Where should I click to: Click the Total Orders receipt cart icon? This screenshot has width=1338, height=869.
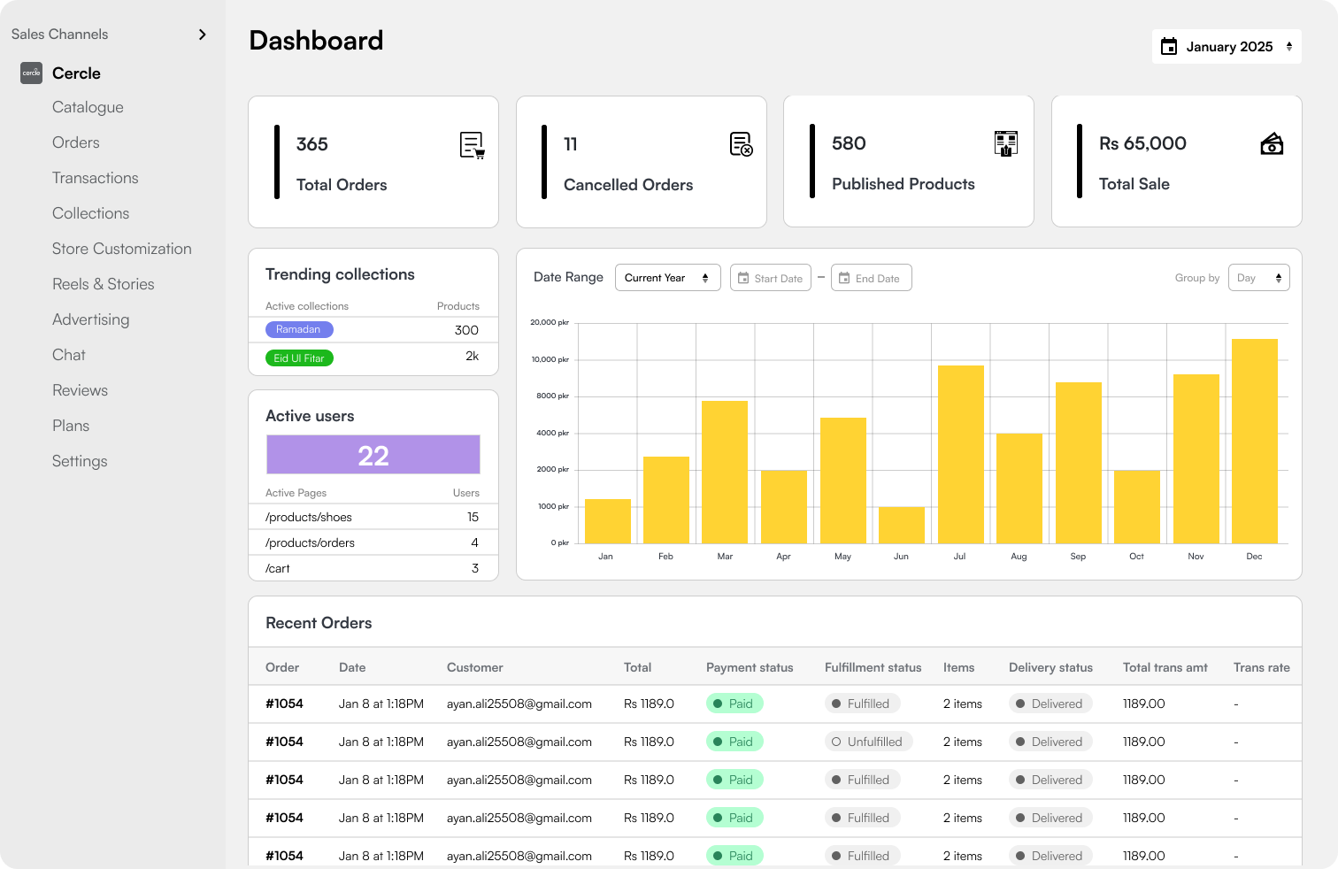pyautogui.click(x=473, y=145)
